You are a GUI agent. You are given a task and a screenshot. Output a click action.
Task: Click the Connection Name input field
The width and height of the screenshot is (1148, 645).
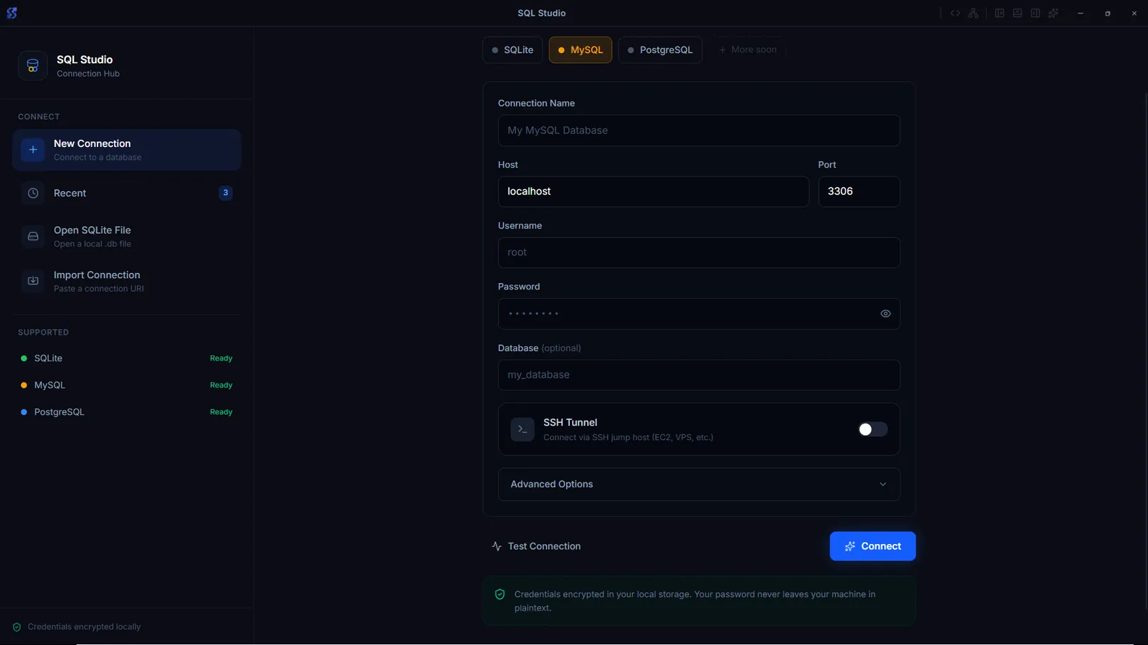(699, 130)
